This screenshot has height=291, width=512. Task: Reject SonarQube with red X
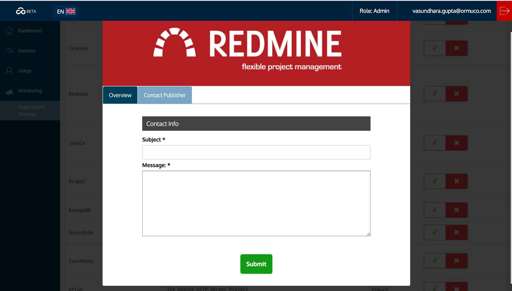(x=456, y=232)
